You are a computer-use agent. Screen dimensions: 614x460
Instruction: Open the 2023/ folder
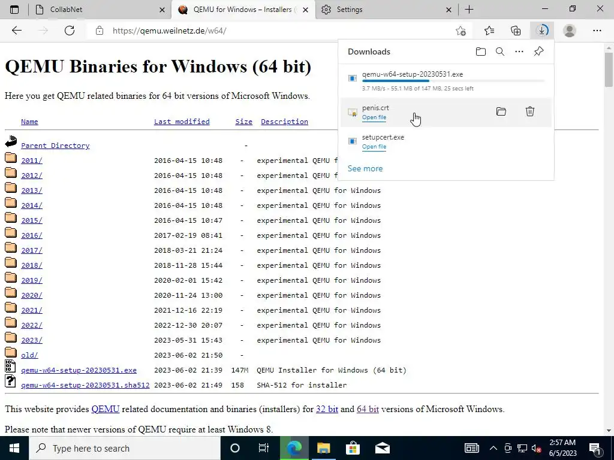pos(32,340)
